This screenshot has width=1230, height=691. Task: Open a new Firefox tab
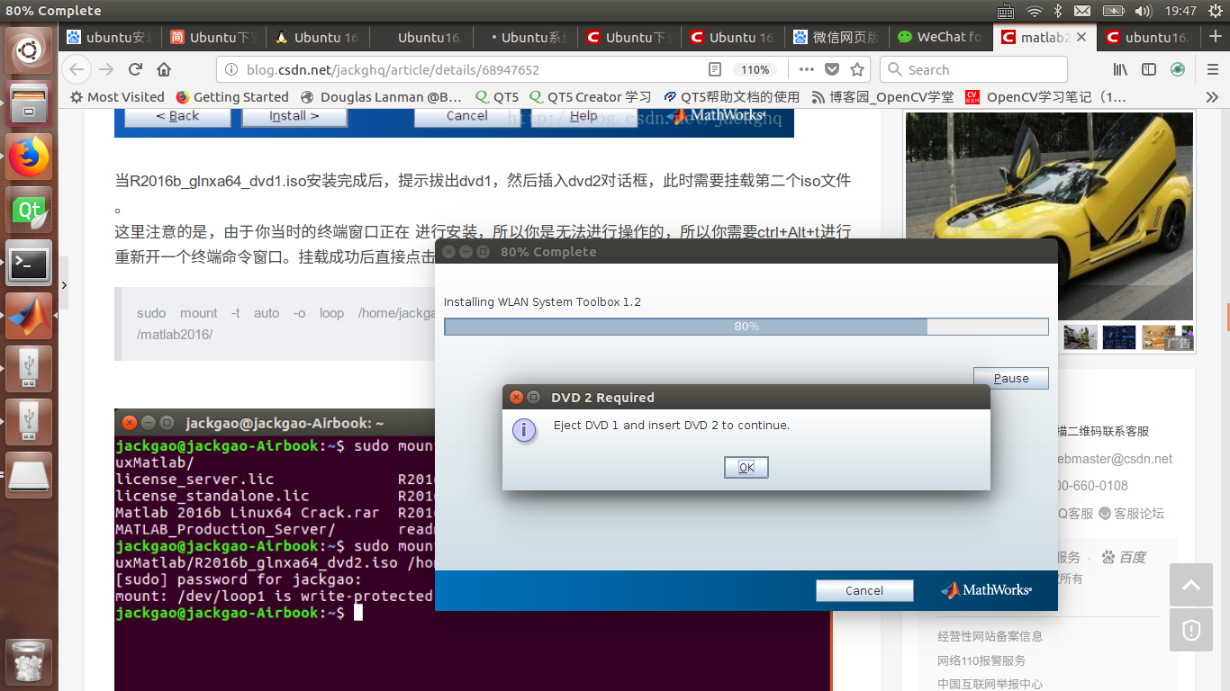(x=1216, y=37)
